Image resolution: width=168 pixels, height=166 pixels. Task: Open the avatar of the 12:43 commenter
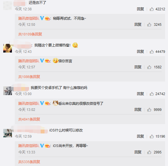[x=7, y=48]
